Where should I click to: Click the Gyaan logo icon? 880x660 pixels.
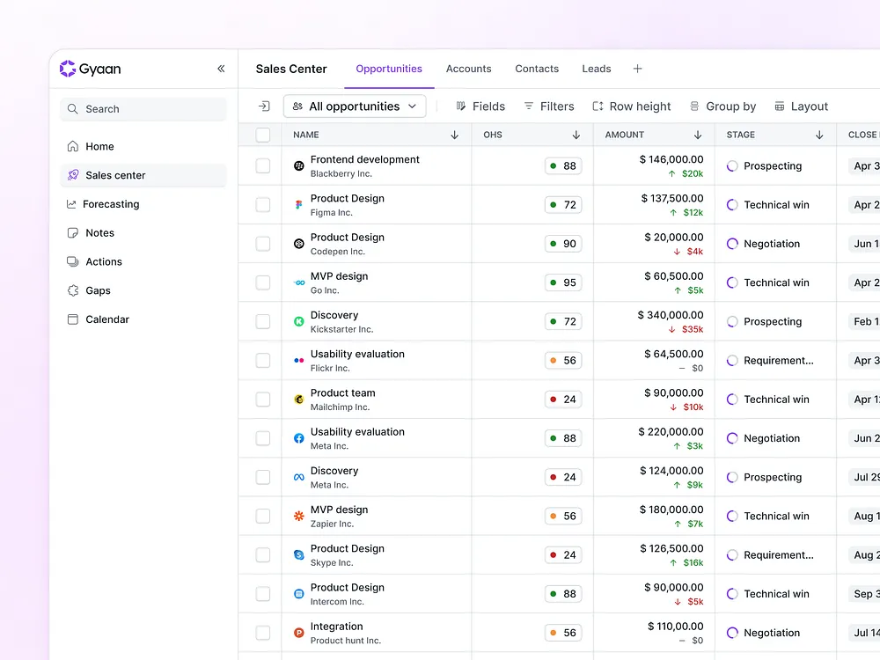click(68, 69)
